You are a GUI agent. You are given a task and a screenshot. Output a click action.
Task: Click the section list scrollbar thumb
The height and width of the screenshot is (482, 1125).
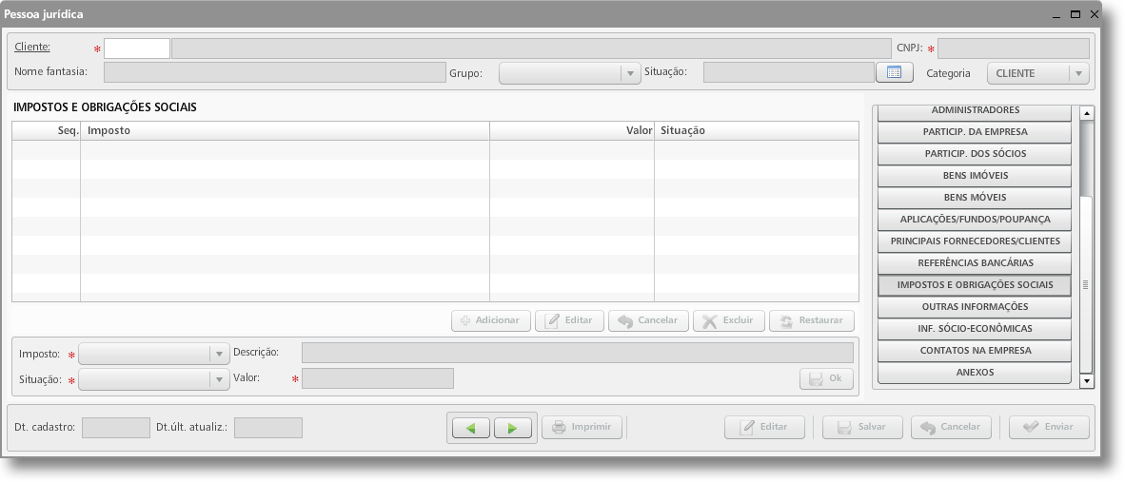1086,284
